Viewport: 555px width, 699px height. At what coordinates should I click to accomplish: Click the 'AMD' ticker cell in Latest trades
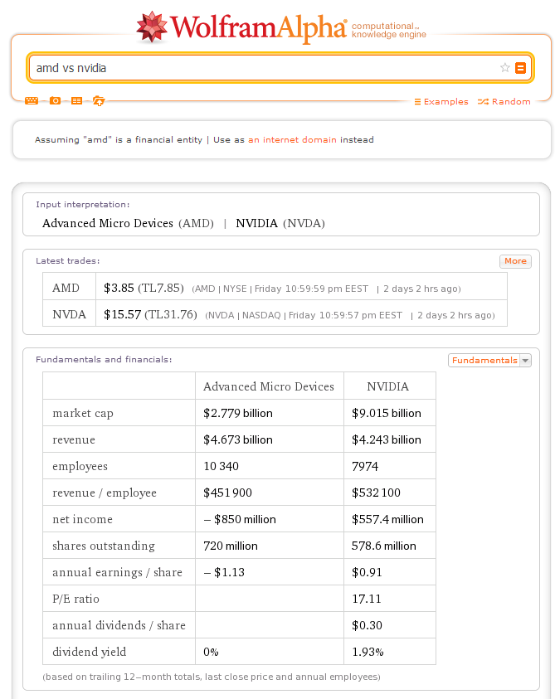coord(69,288)
